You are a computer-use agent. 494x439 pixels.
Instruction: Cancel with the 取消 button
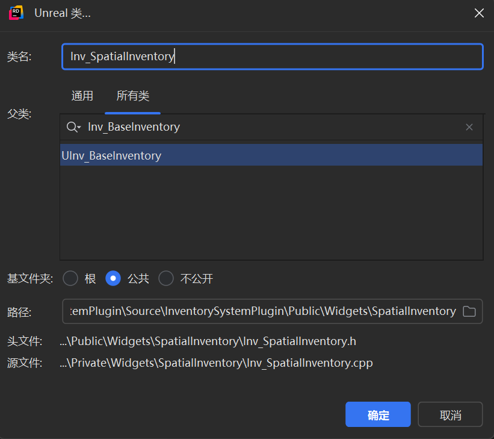[x=450, y=414]
